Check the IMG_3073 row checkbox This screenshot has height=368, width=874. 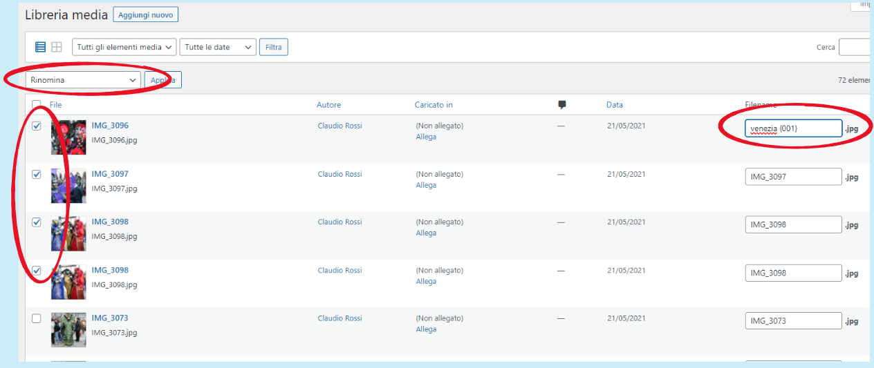click(x=37, y=318)
